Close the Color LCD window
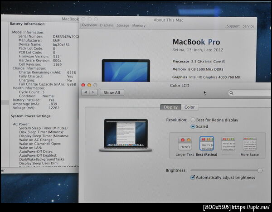Screen dimensions: 272x212 tap(83, 85)
